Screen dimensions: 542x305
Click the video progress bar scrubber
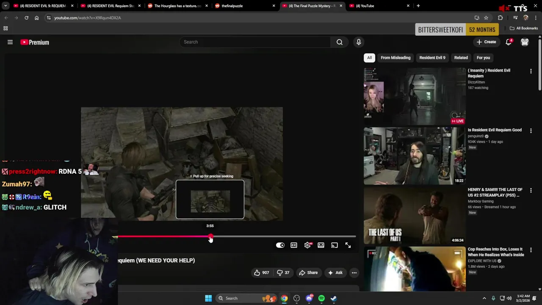pyautogui.click(x=210, y=237)
